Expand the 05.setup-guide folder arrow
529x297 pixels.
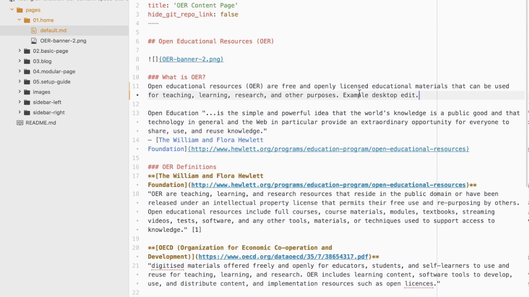pyautogui.click(x=19, y=82)
